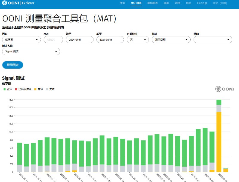Screen dimensions: 239x182
Task: Click the ASN input field
Action: click(x=53, y=40)
